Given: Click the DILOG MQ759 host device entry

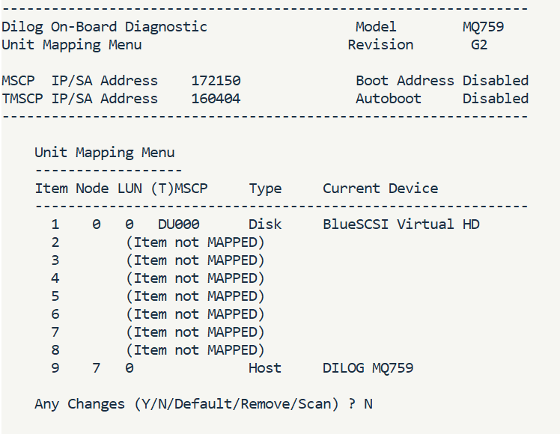Looking at the screenshot, I should (368, 368).
